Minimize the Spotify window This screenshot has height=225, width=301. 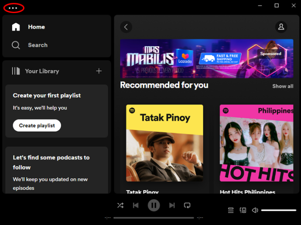[x=260, y=6]
